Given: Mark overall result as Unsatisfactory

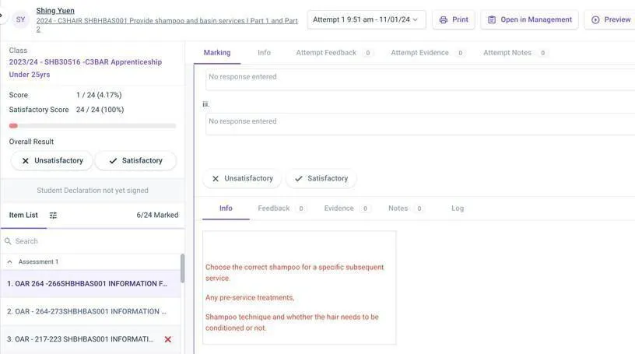Looking at the screenshot, I should tap(52, 160).
